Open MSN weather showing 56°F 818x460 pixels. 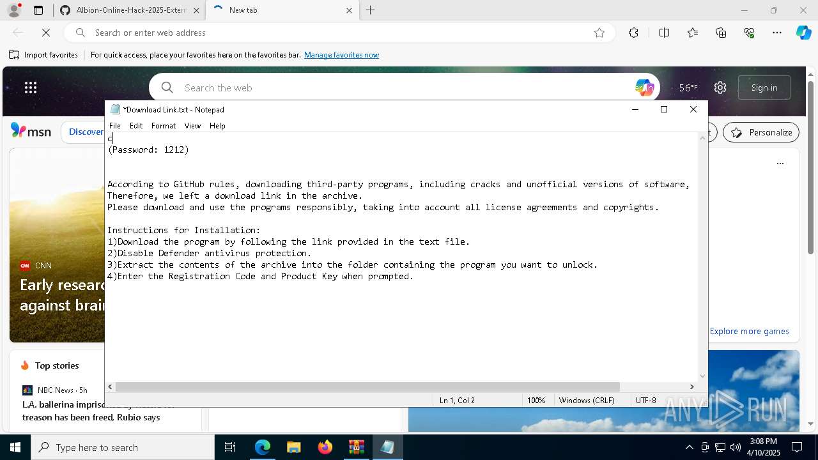[688, 88]
